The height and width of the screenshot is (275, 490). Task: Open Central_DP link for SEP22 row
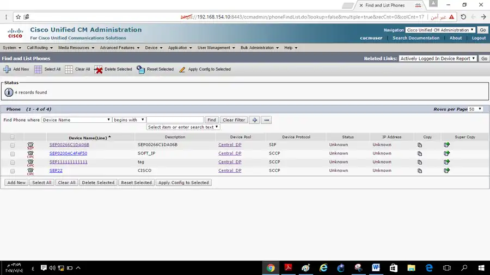coord(230,171)
